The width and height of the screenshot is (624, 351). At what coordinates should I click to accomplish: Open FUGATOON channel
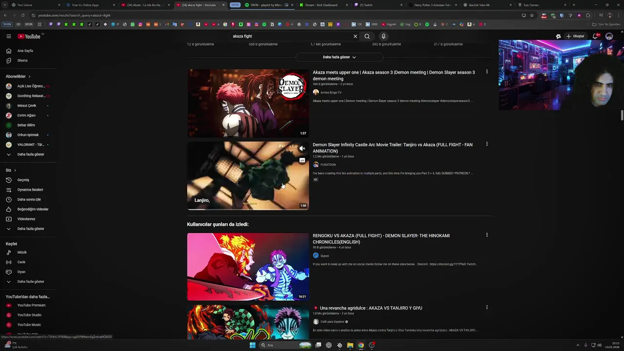click(328, 165)
